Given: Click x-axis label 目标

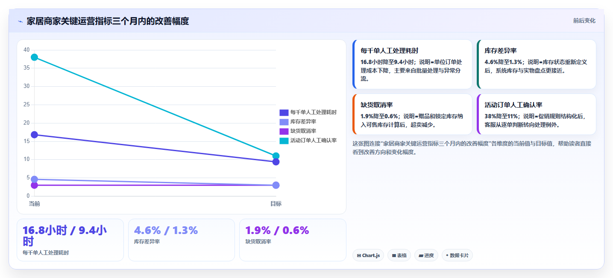Looking at the screenshot, I should coord(276,204).
